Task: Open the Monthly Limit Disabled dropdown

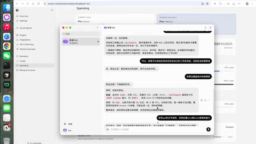Action: pos(218,137)
